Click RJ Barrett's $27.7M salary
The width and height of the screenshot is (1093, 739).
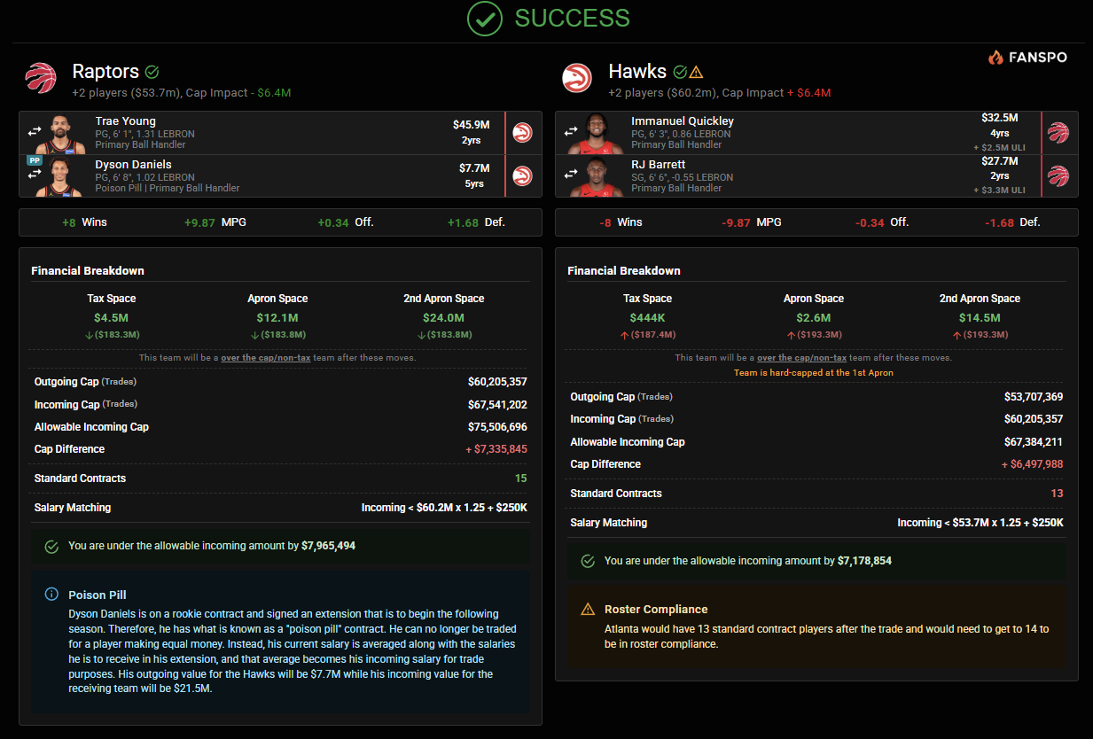(999, 161)
